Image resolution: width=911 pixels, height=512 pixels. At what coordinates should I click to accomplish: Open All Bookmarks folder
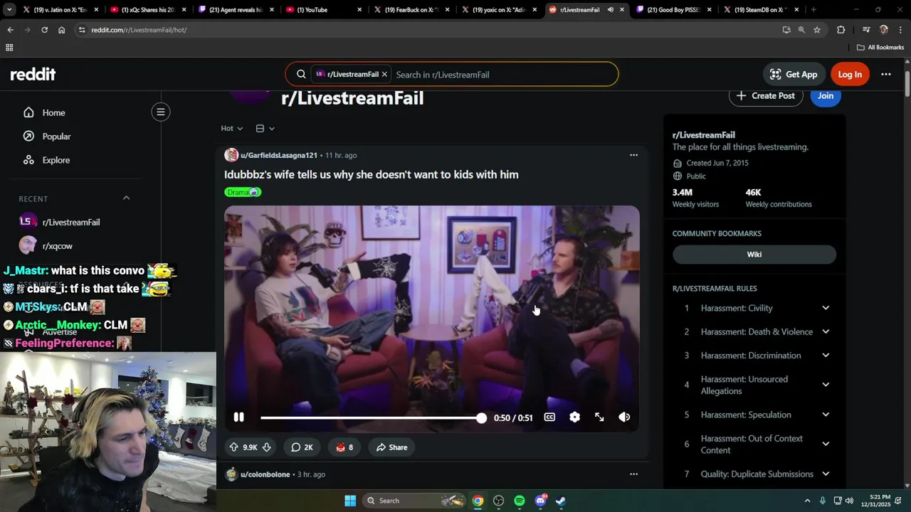(x=880, y=48)
